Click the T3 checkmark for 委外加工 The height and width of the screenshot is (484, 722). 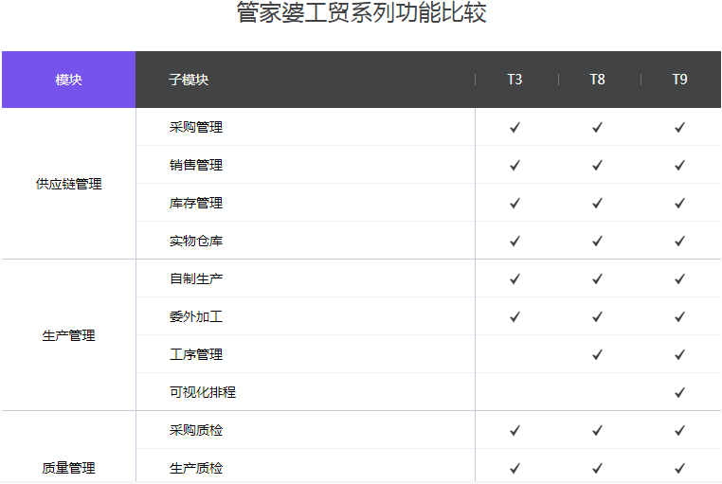514,316
